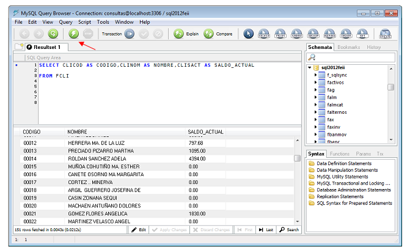
Task: Switch to the Params tab
Action: coord(363,154)
